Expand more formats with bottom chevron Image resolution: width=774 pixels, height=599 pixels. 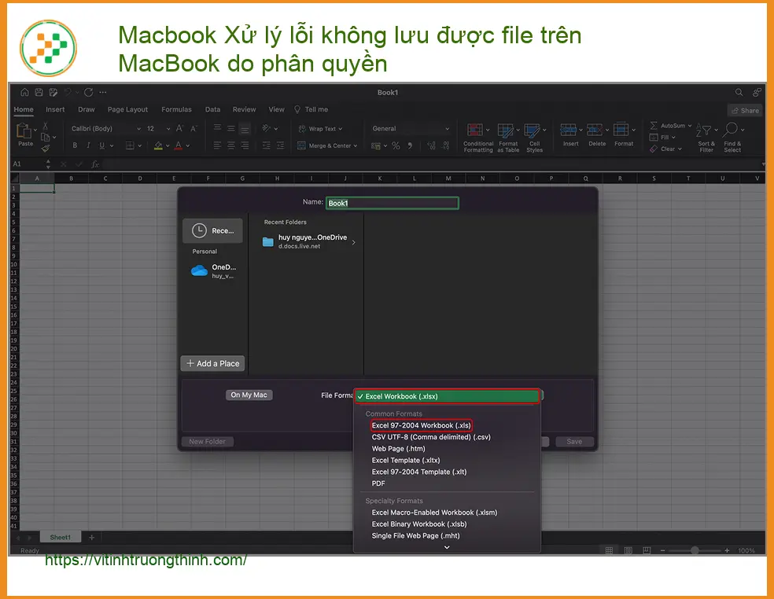coord(447,547)
